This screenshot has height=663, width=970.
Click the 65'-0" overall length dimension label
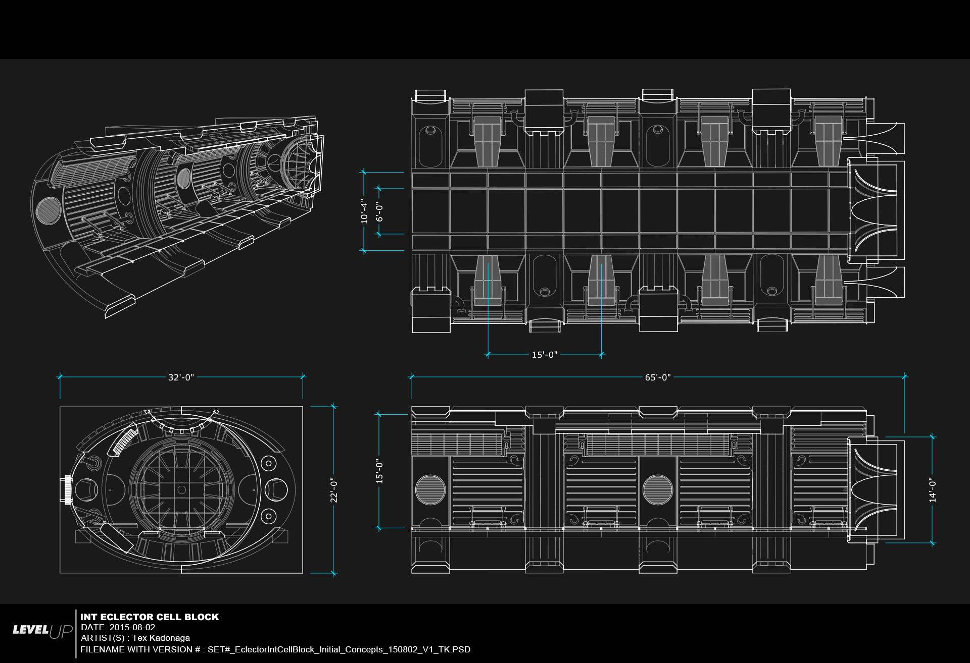tap(658, 377)
